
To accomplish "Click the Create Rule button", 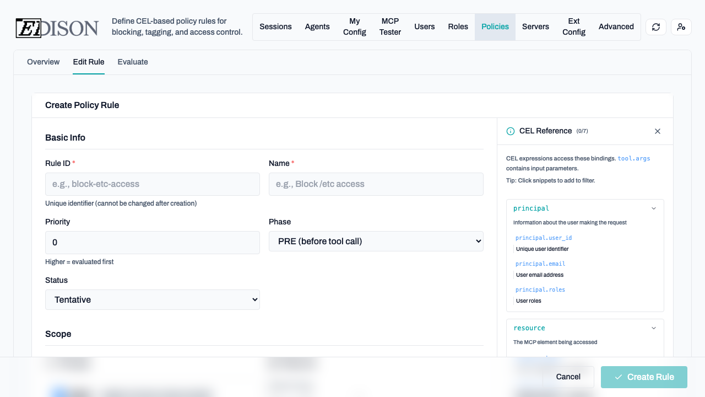I will pos(643,377).
